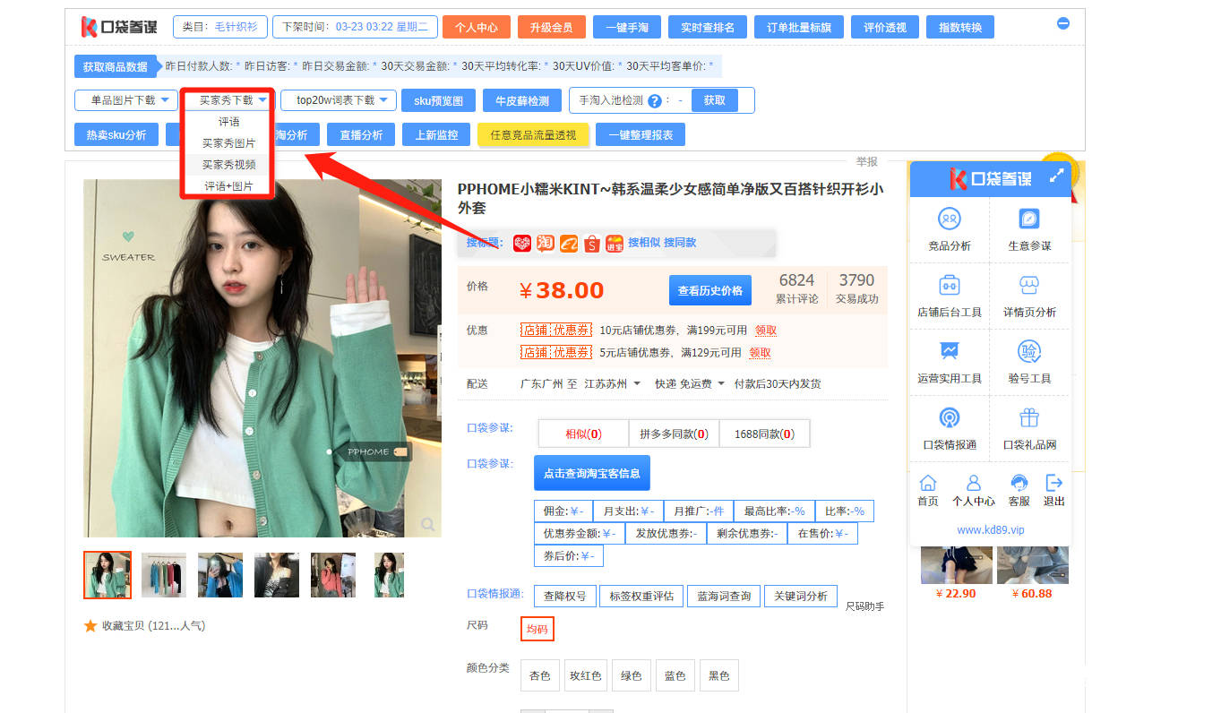
Task: Click 点击查询淘宝客信息 button
Action: click(592, 473)
